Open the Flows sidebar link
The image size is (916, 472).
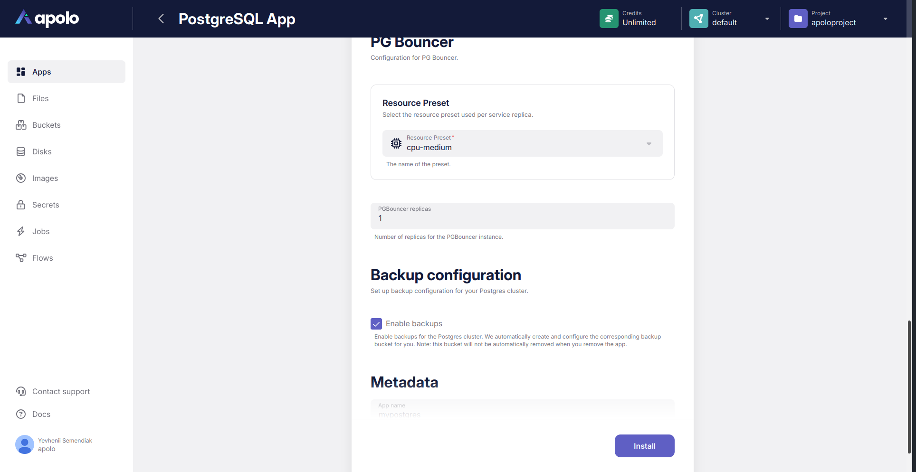pos(42,258)
